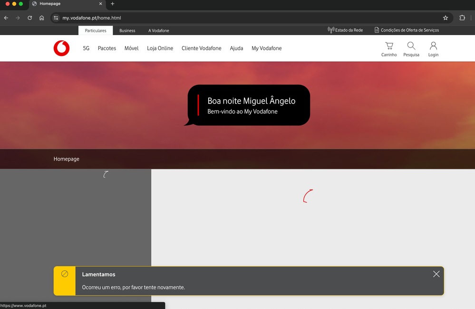This screenshot has height=309, width=475.
Task: Switch to the Business tab
Action: coord(127,30)
